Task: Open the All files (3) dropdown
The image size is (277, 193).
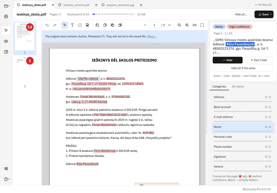Action: pos(263,5)
